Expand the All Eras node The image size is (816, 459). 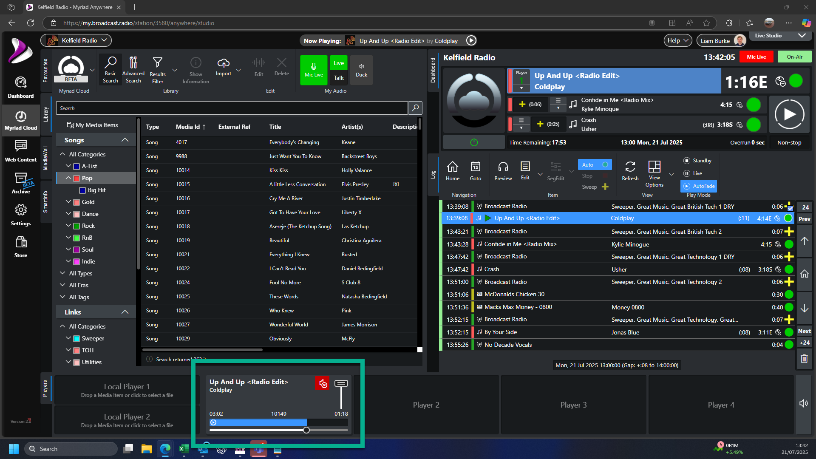(62, 285)
